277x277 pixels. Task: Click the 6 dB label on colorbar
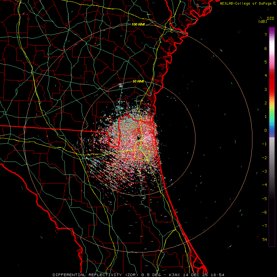click(266, 48)
